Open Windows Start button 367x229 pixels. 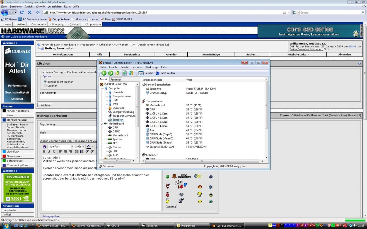pyautogui.click(x=6, y=225)
